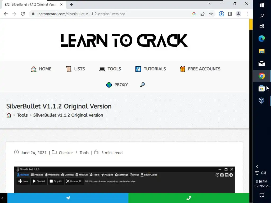Launch Microsoft Edge from taskbar
This screenshot has width=271, height=203.
coord(262,39)
